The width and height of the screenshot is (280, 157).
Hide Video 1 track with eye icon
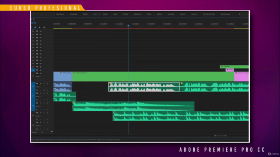pos(41,73)
